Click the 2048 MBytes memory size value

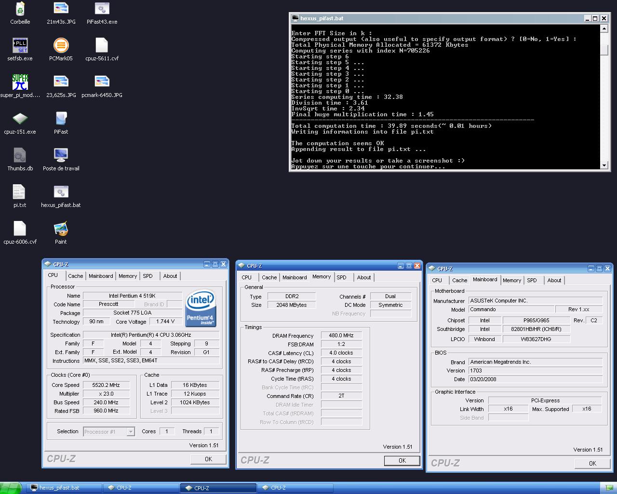(291, 305)
